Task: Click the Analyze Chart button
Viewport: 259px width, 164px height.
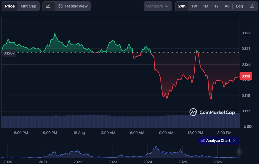Action: click(218, 140)
